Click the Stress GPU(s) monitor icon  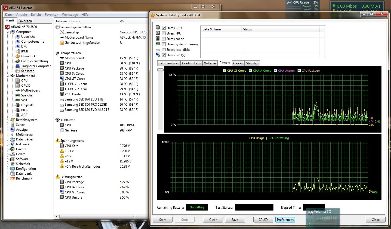point(158,55)
